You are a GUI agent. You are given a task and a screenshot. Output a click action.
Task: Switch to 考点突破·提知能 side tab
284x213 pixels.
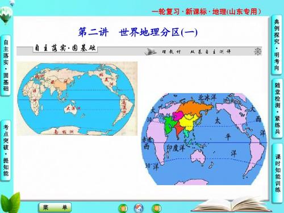point(6,151)
